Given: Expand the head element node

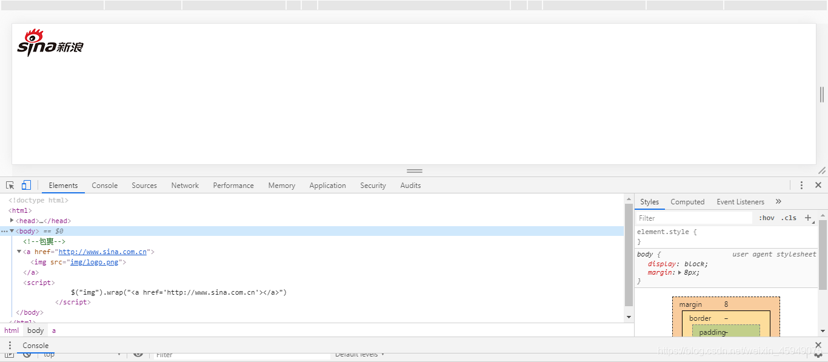Looking at the screenshot, I should 12,221.
